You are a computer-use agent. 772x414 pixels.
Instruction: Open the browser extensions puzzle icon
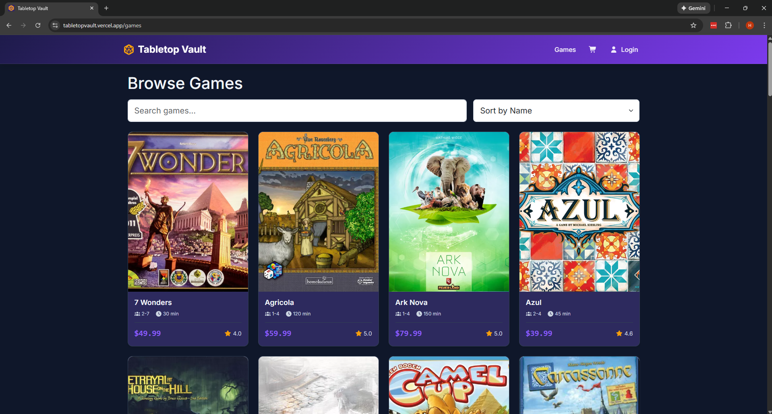[x=729, y=25]
